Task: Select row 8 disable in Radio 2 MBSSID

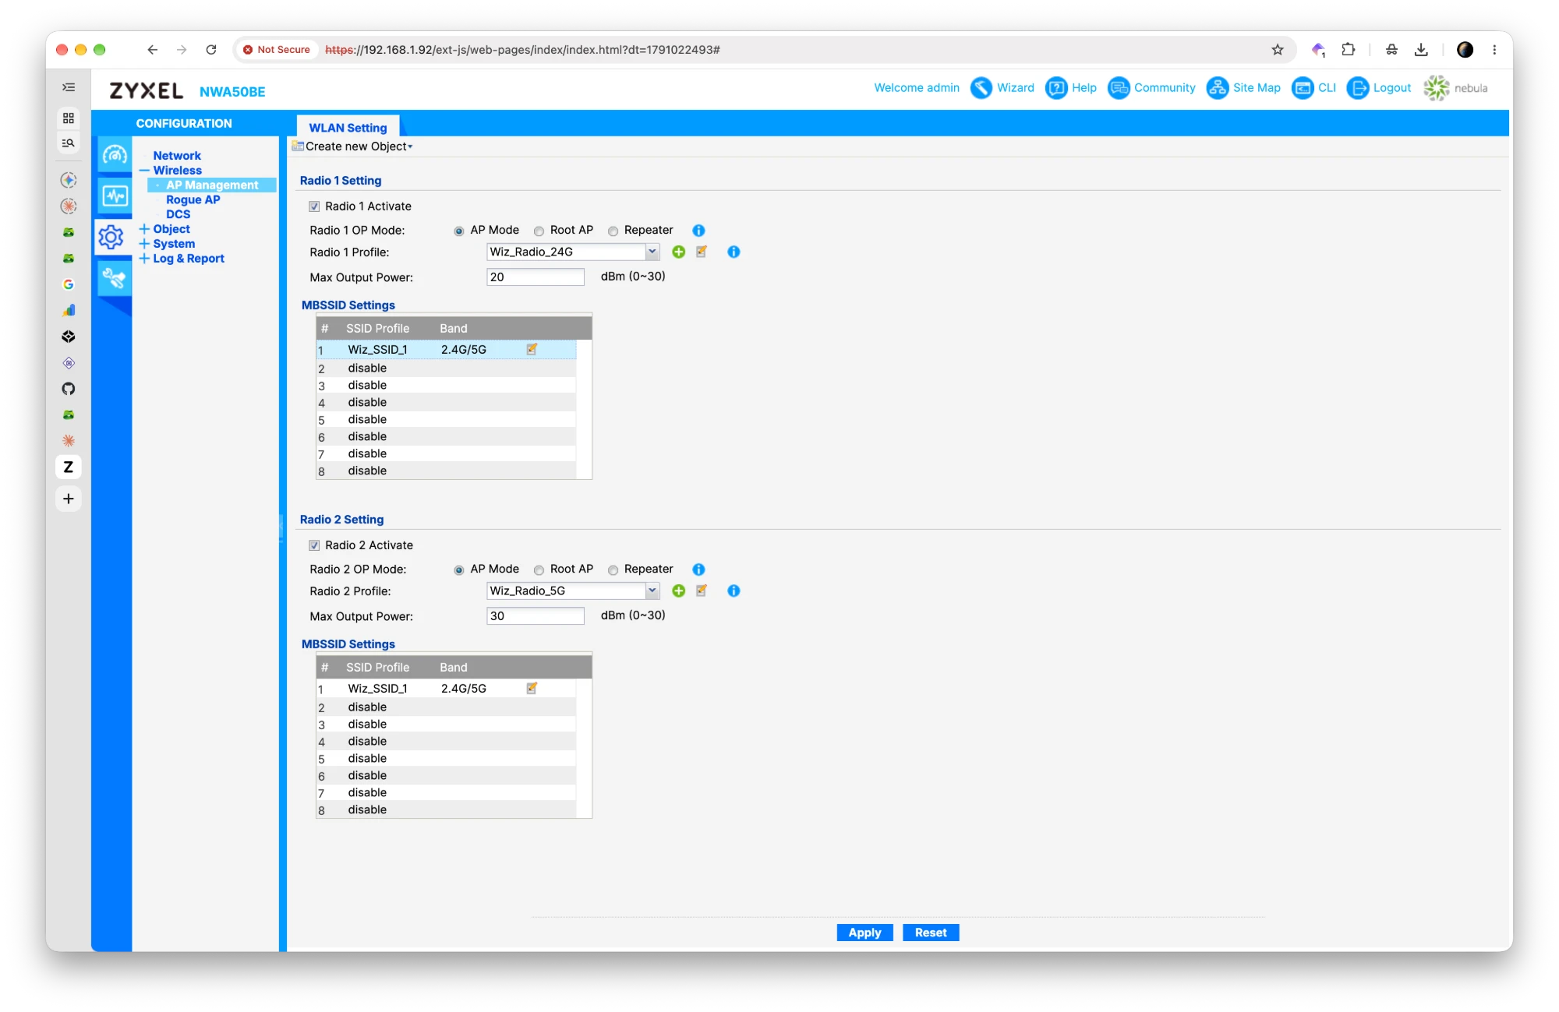Action: tap(447, 810)
